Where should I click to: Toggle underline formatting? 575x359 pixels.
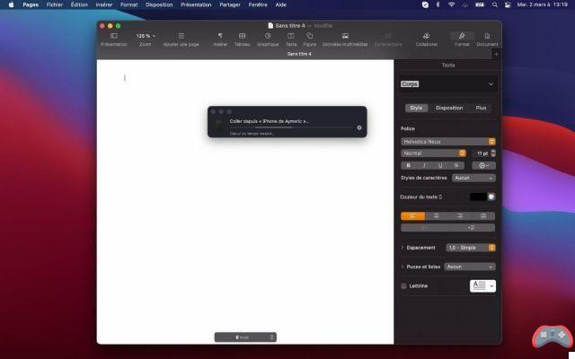point(440,165)
